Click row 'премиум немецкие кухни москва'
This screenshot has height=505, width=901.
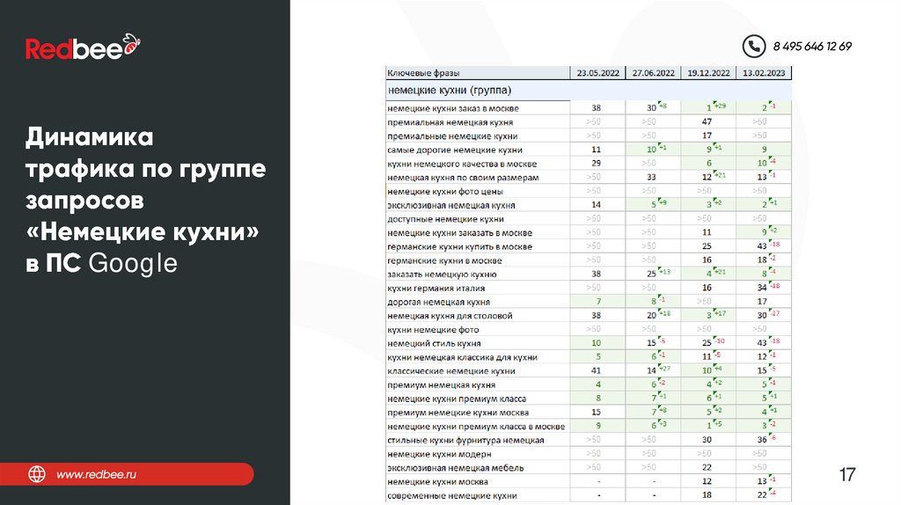(x=589, y=412)
